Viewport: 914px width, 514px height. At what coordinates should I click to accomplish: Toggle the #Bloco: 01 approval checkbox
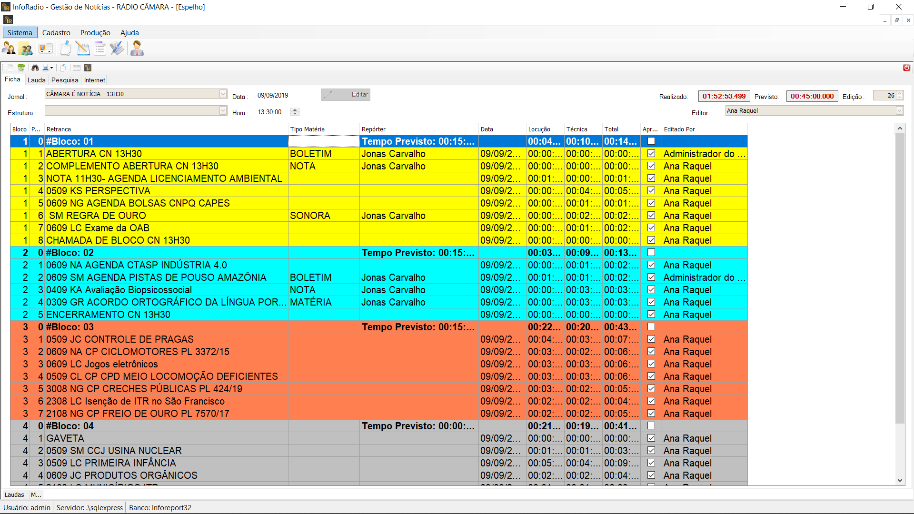click(651, 141)
